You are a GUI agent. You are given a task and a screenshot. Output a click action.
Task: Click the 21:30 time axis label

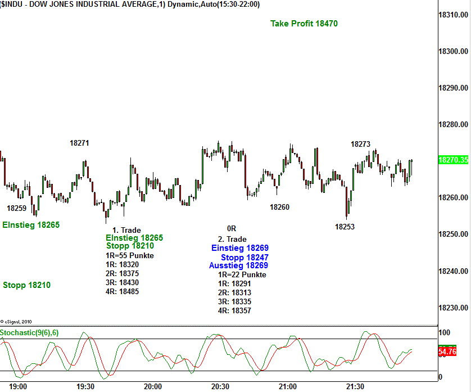tap(354, 387)
